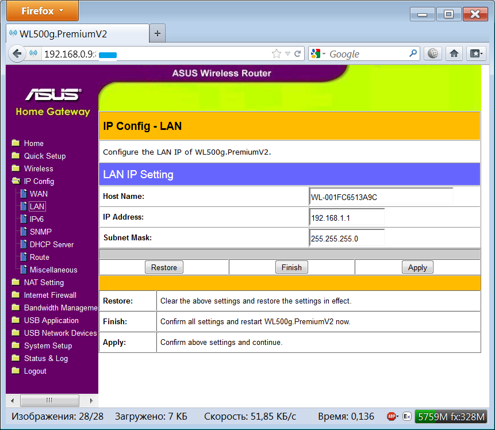The width and height of the screenshot is (495, 430).
Task: Select the LAN page link
Action: click(x=37, y=206)
